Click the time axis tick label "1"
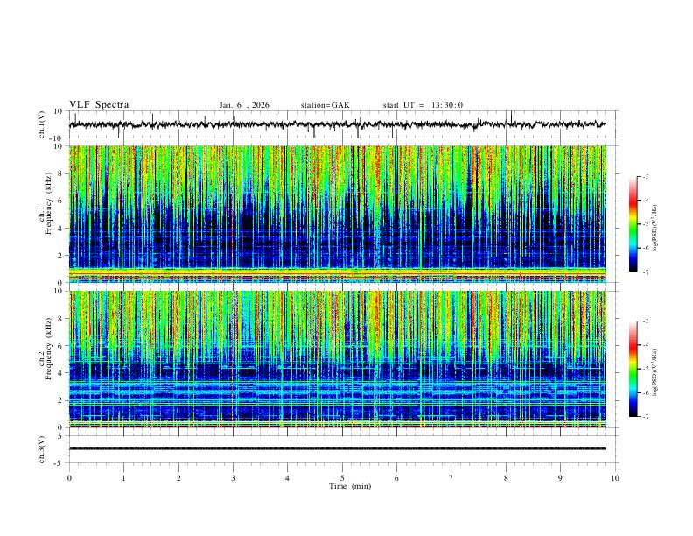The image size is (693, 536). point(124,478)
